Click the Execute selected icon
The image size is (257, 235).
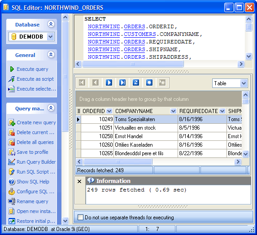pyautogui.click(x=12, y=89)
